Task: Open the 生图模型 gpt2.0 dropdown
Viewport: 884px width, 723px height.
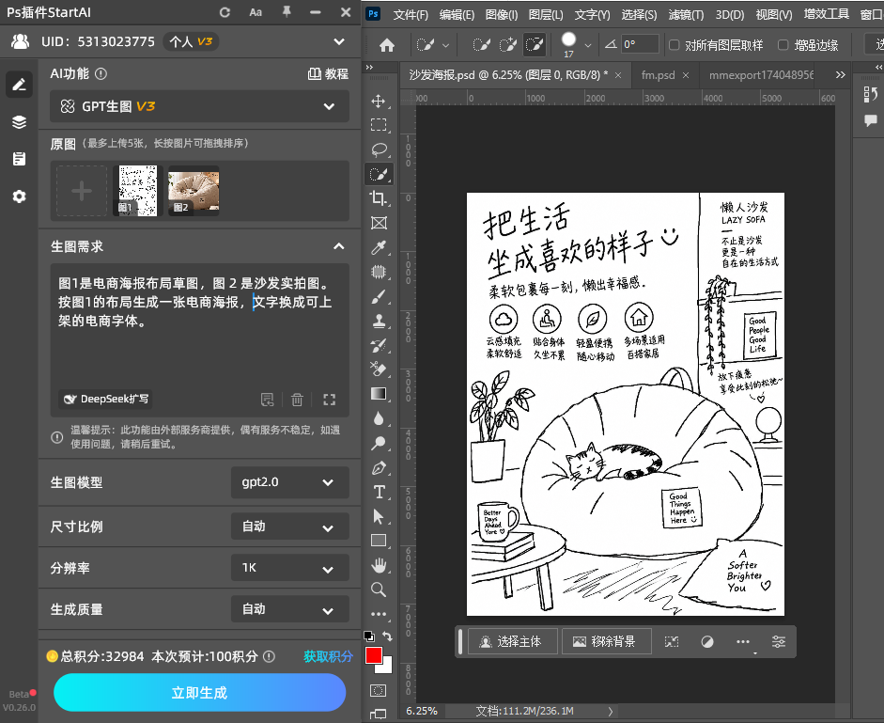Action: 289,482
